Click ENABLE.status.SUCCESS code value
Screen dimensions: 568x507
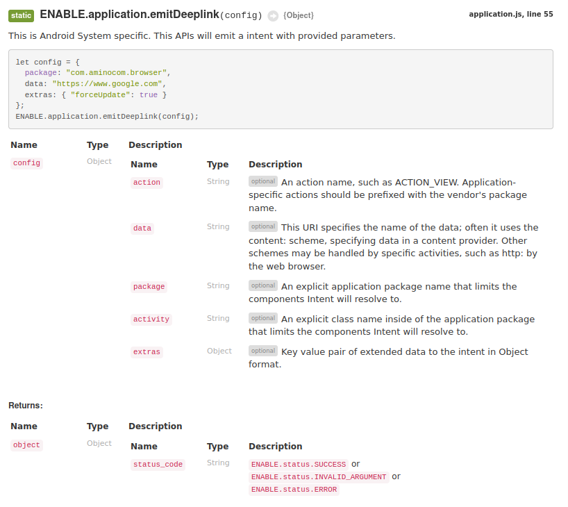(x=299, y=465)
